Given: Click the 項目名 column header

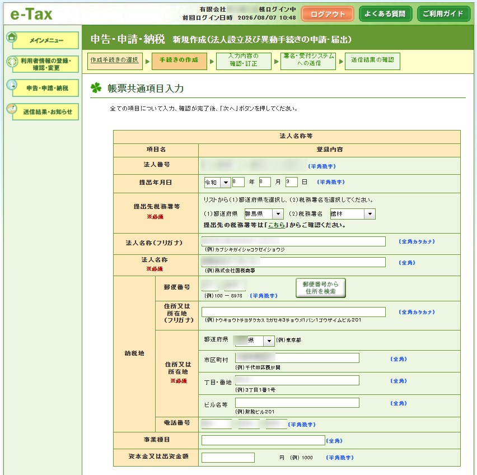Looking at the screenshot, I should coord(156,150).
